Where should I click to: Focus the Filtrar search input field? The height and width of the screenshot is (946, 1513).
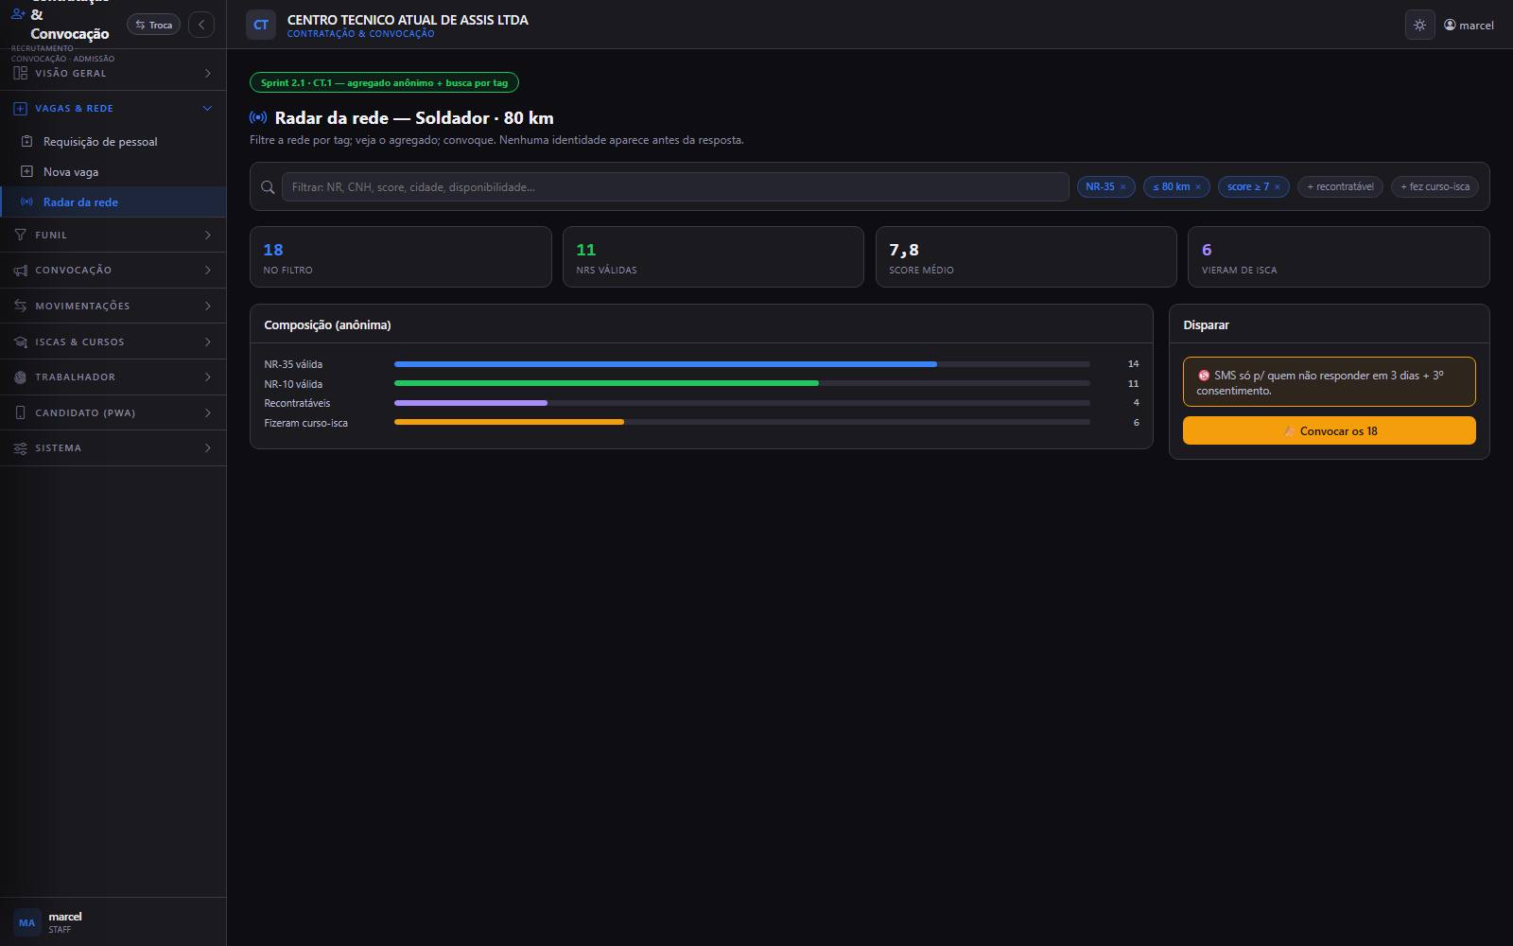(675, 187)
